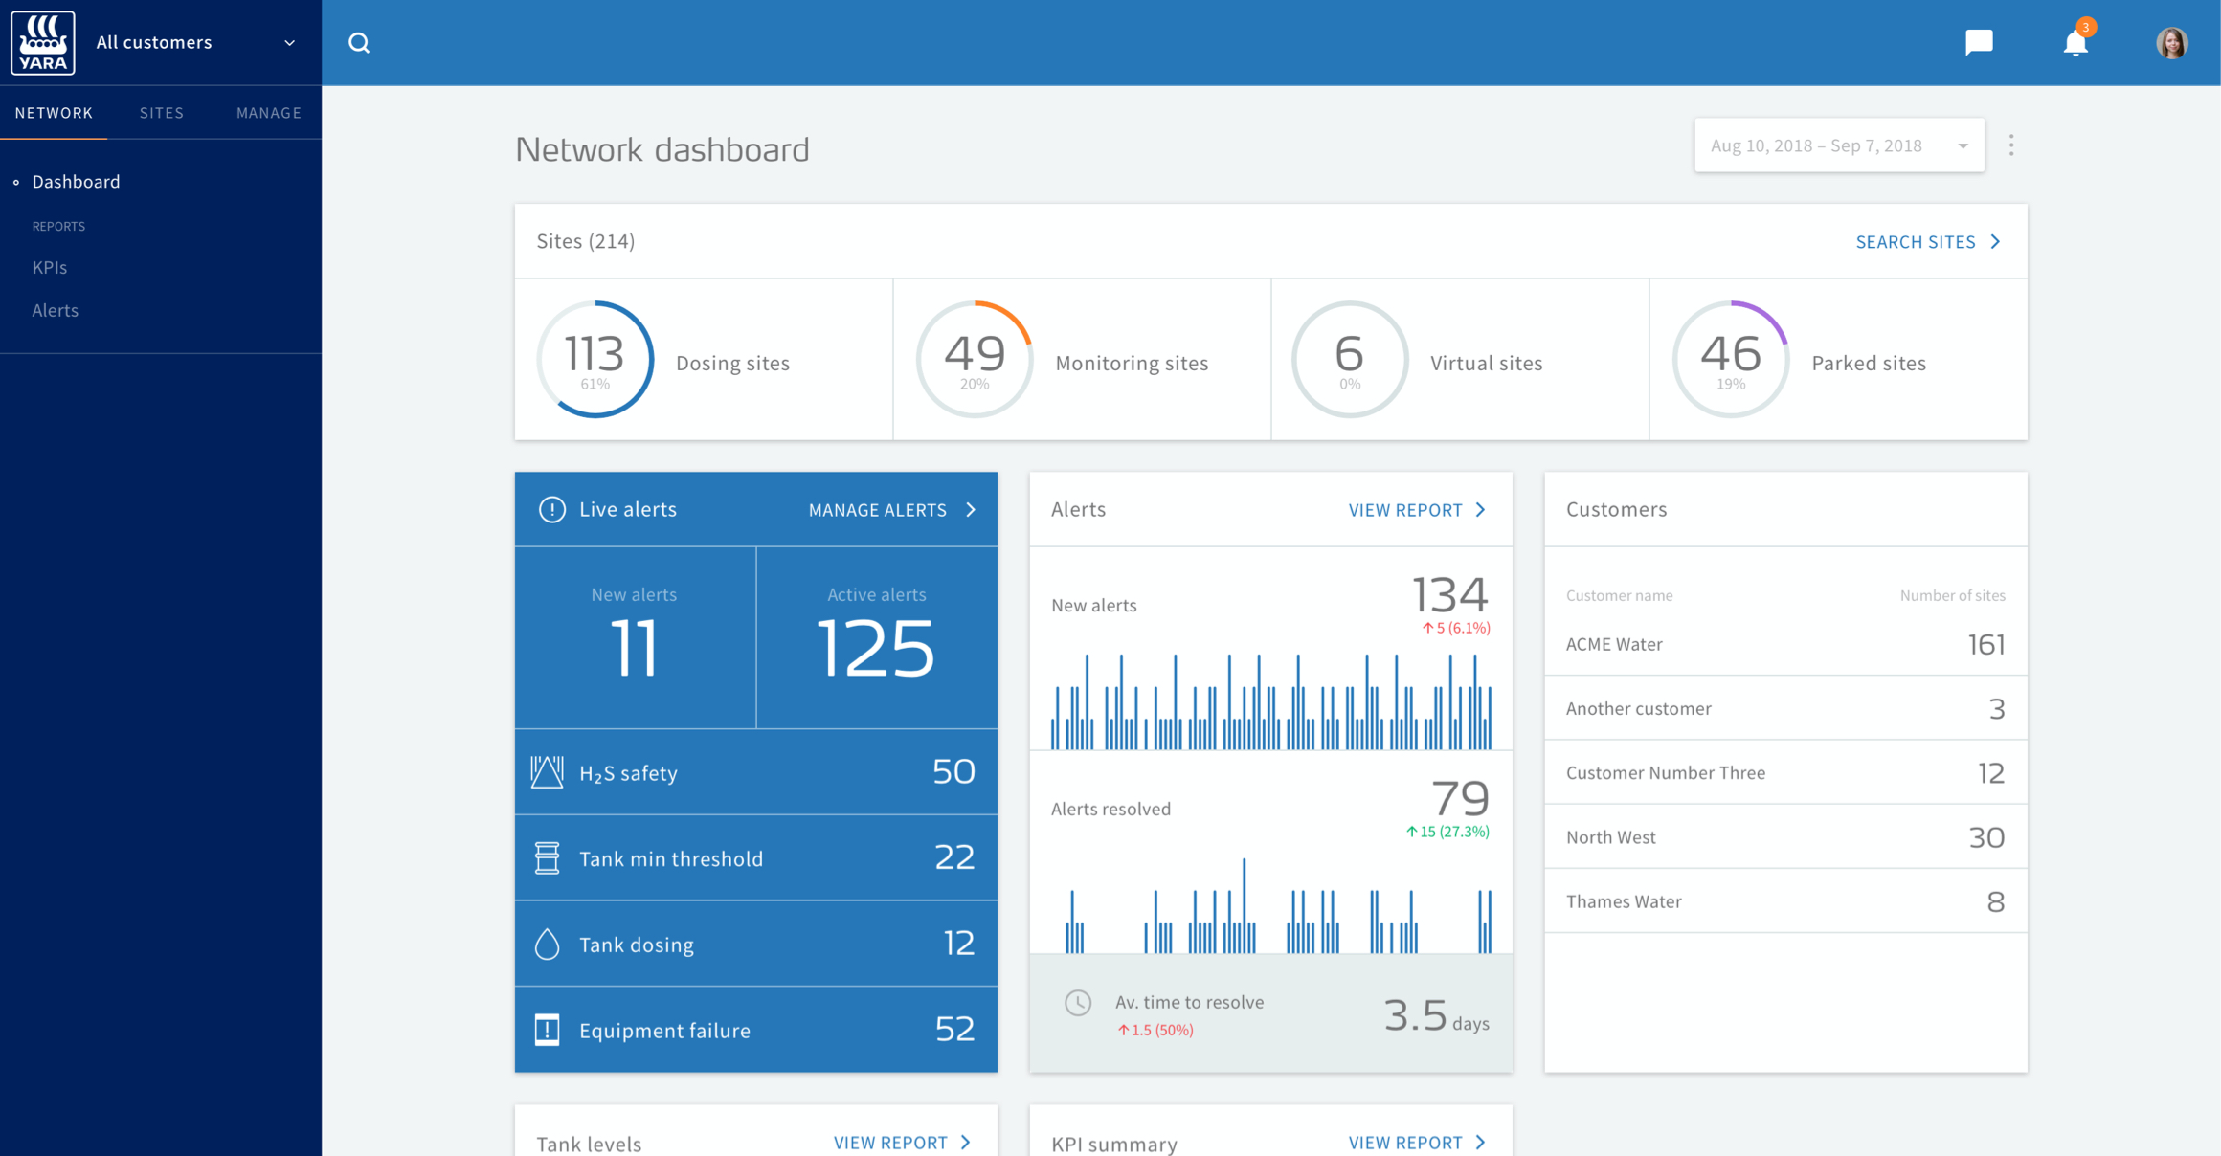Select the ACME Water customer row
This screenshot has width=2221, height=1156.
click(1784, 644)
